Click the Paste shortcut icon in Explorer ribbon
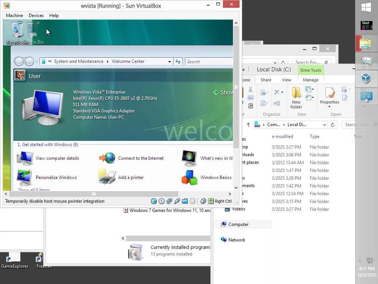Image resolution: width=378 pixels, height=284 pixels. pos(251,106)
